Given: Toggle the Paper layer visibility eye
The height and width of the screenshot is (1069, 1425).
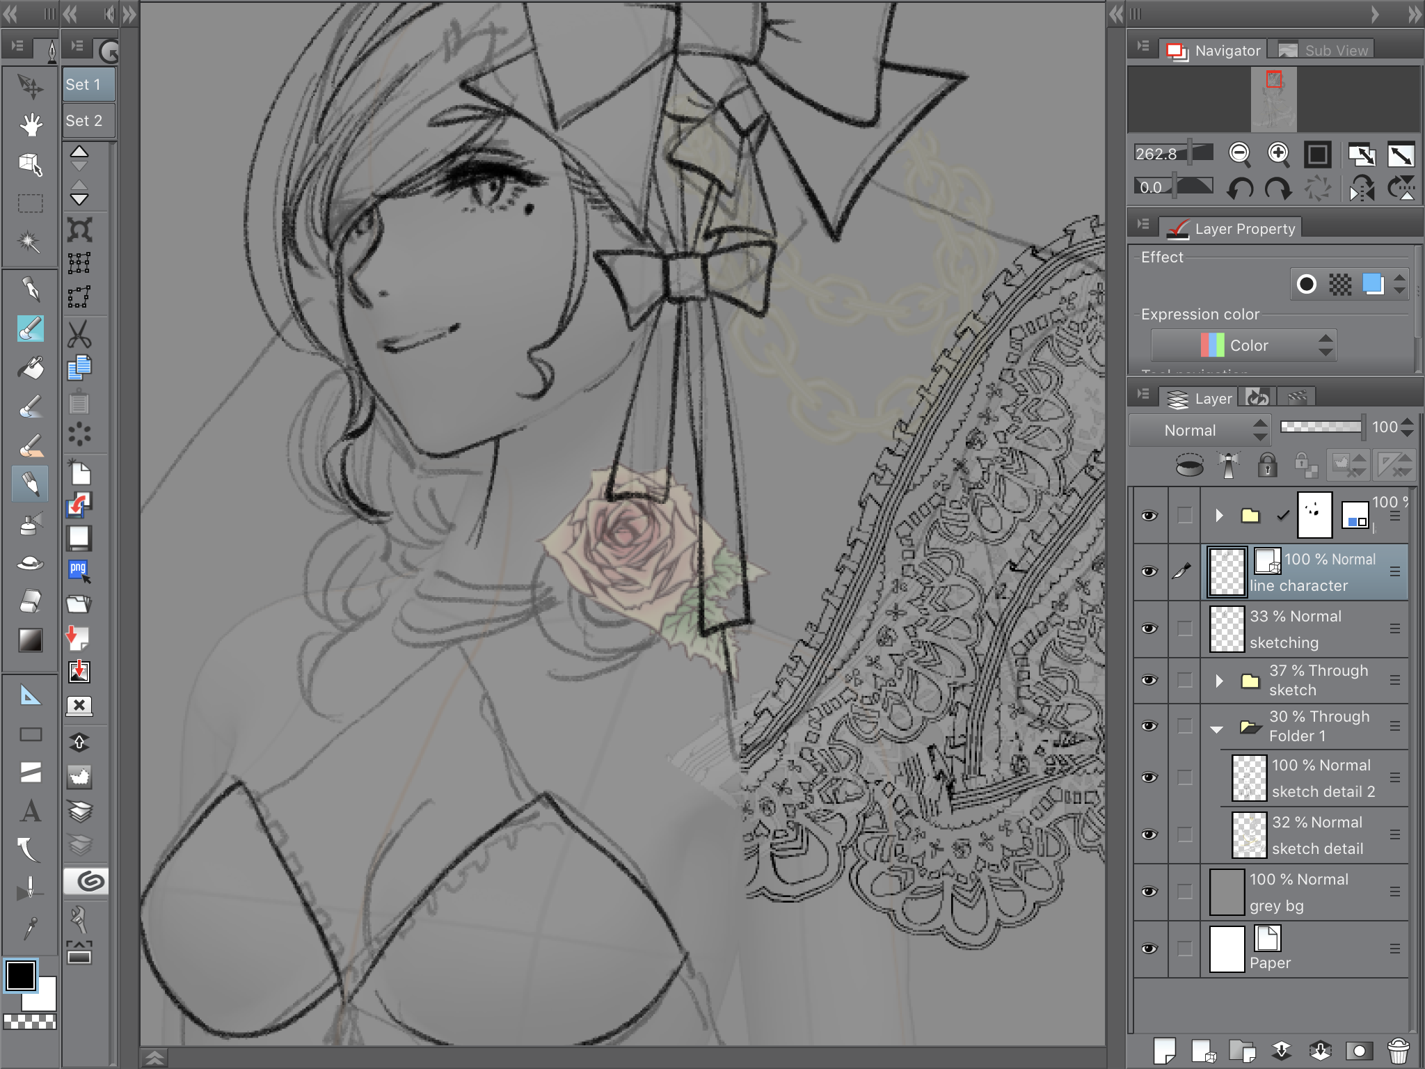Looking at the screenshot, I should [x=1149, y=949].
